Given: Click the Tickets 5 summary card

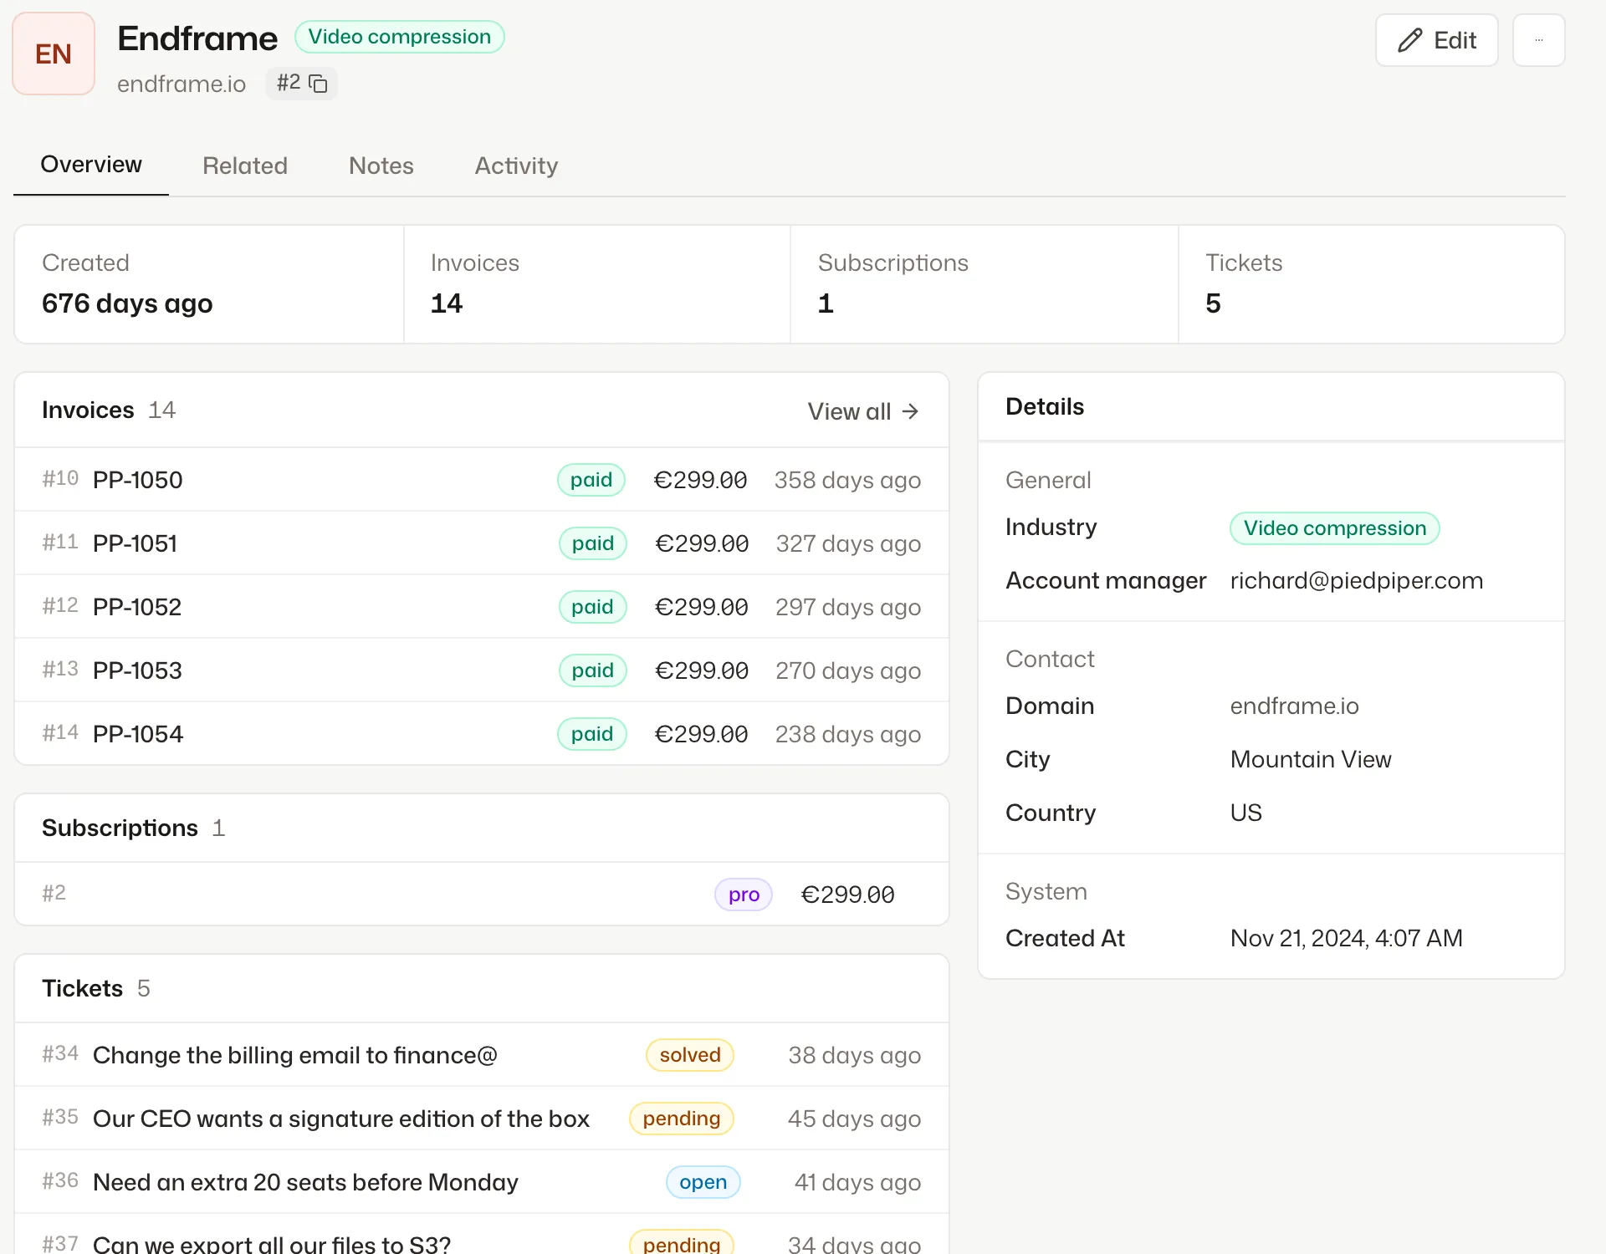Looking at the screenshot, I should 1372,284.
